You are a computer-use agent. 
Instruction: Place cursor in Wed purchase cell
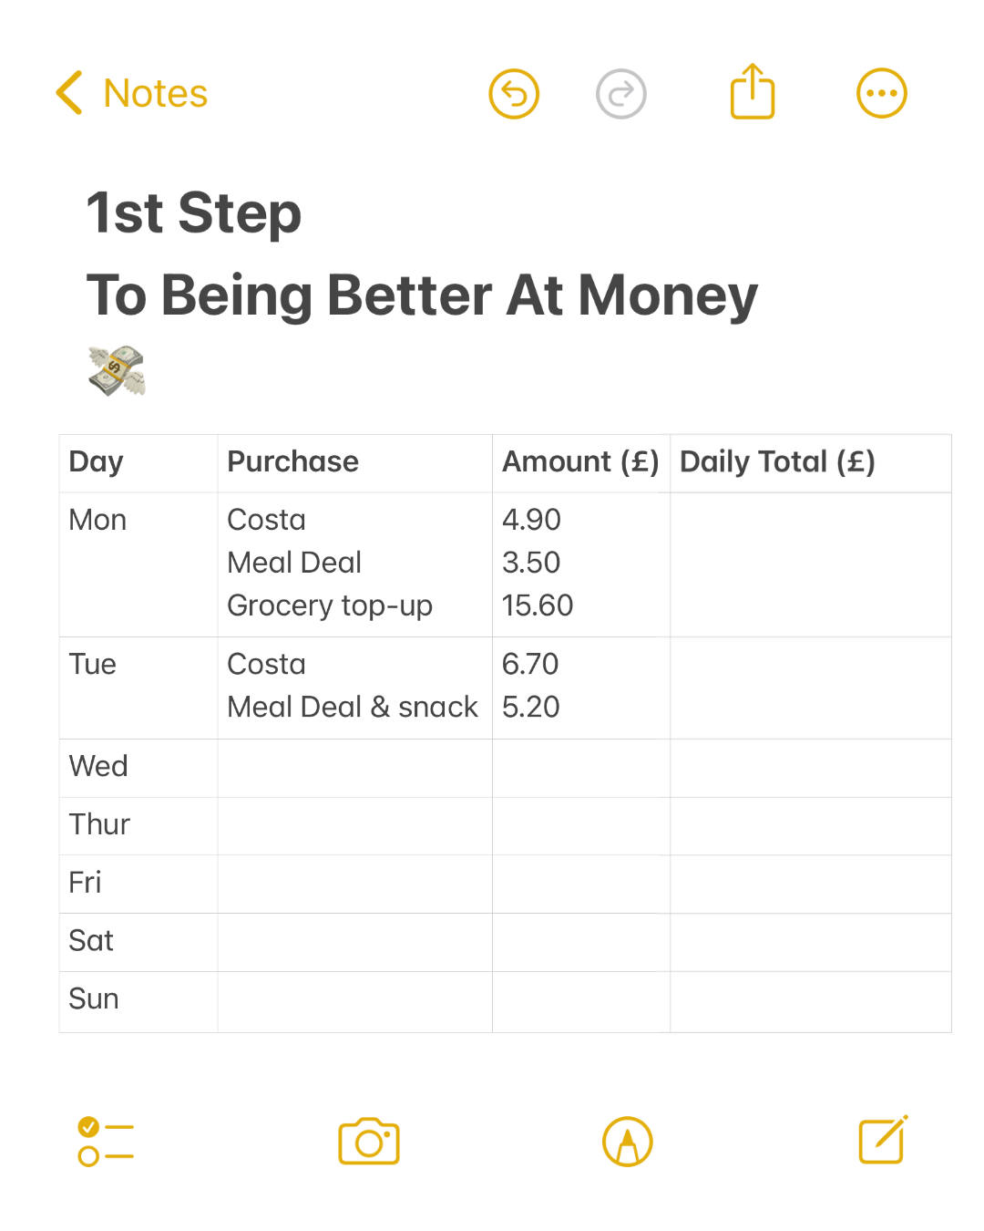click(354, 768)
